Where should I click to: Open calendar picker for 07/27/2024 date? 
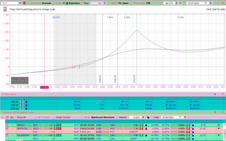[206, 3]
